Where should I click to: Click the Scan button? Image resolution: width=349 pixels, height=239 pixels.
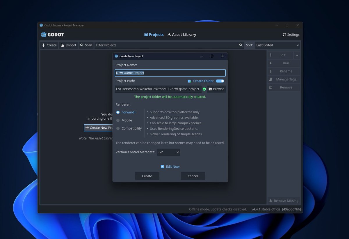coord(86,45)
